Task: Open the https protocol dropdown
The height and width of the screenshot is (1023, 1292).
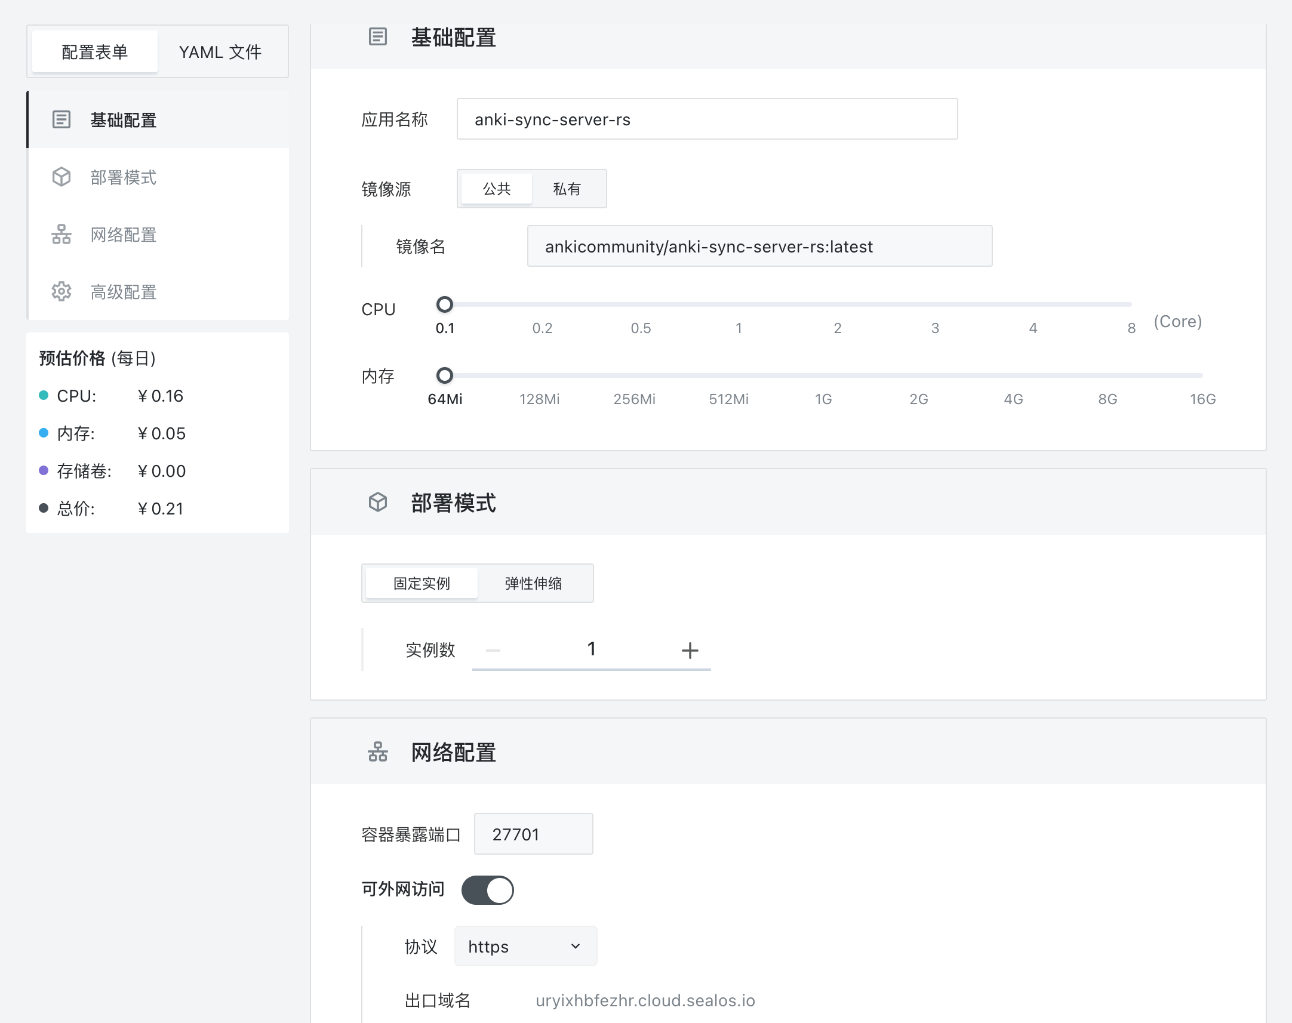Action: (x=525, y=947)
